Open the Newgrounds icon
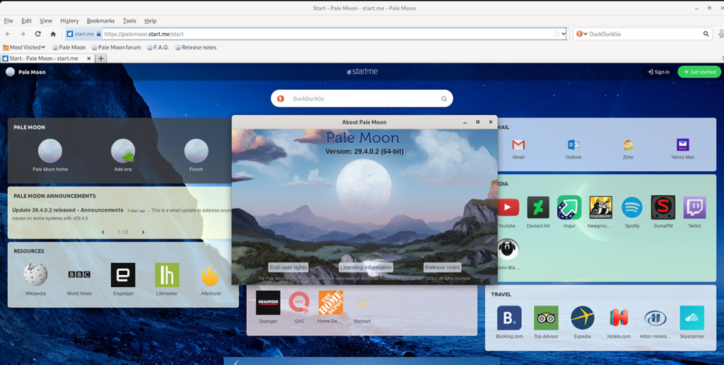The image size is (724, 365). (x=601, y=207)
